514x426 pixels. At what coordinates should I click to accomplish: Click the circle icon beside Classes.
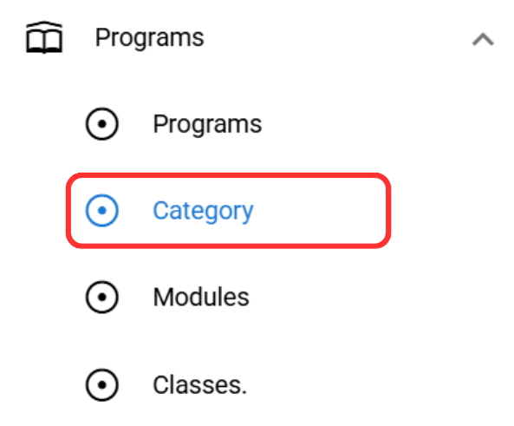[x=102, y=384]
